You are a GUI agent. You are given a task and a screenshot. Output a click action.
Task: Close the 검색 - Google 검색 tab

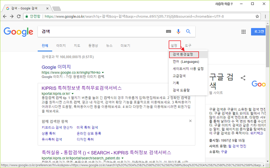(x=47, y=8)
